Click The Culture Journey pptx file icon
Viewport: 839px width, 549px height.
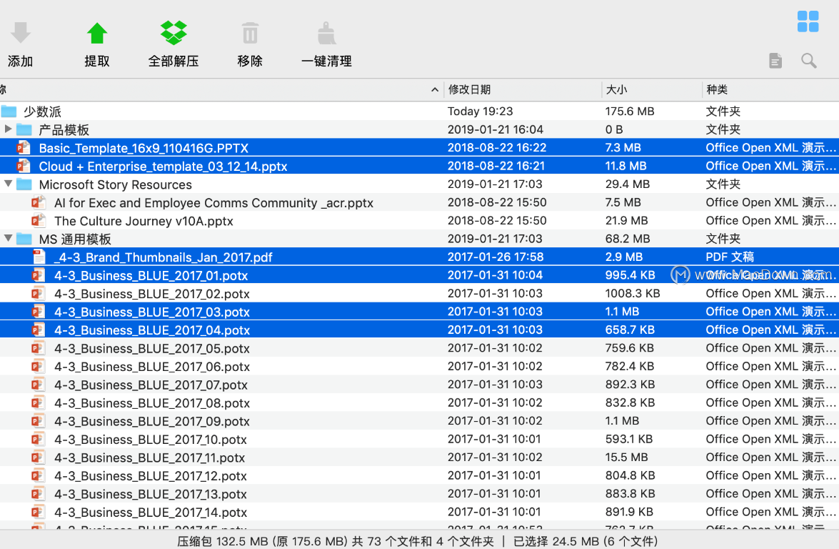click(x=38, y=221)
